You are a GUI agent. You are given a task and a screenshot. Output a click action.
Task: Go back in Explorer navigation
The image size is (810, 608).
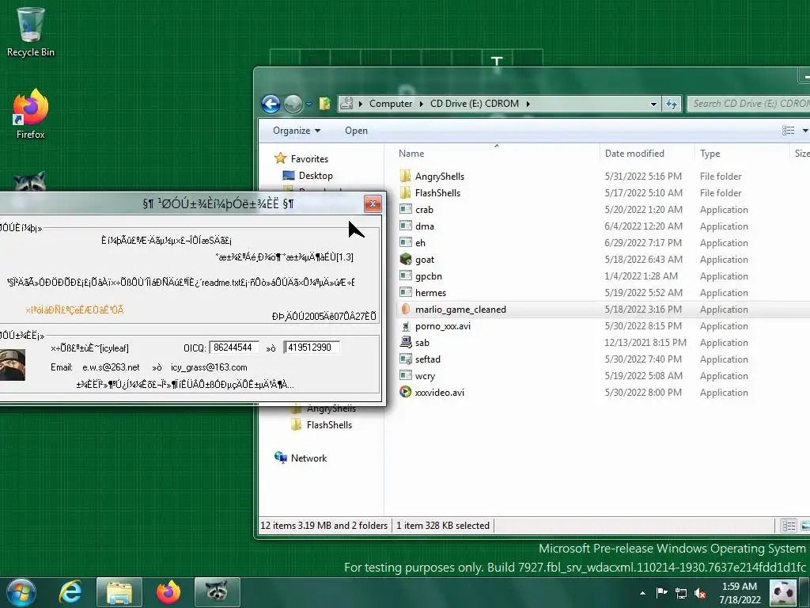[271, 104]
